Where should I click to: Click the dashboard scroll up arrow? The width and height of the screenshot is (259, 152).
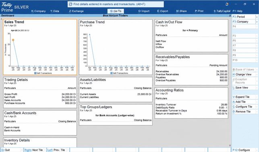tap(2, 19)
